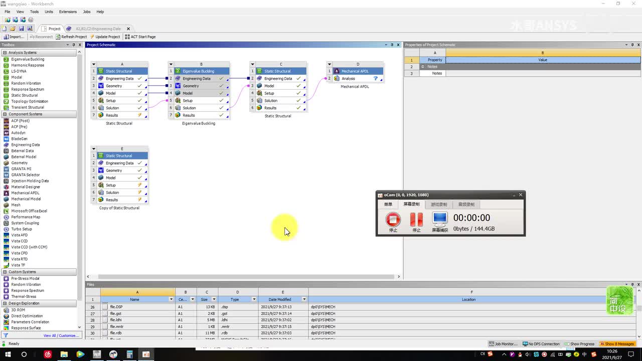Click the New project toolbar icon
Image resolution: width=642 pixels, height=361 pixels.
pos(5,29)
